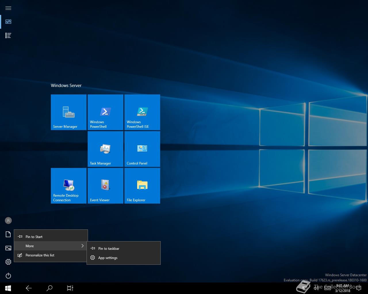Image resolution: width=368 pixels, height=294 pixels.
Task: Launch the Windows PowerShell tile
Action: [x=106, y=112]
